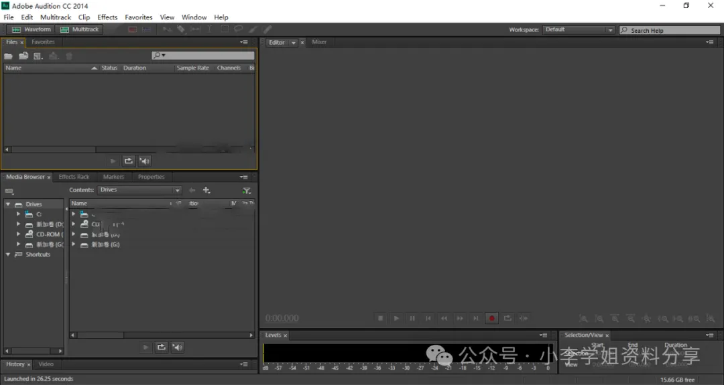Select the Move tool in toolbar
This screenshot has width=724, height=385.
[167, 29]
